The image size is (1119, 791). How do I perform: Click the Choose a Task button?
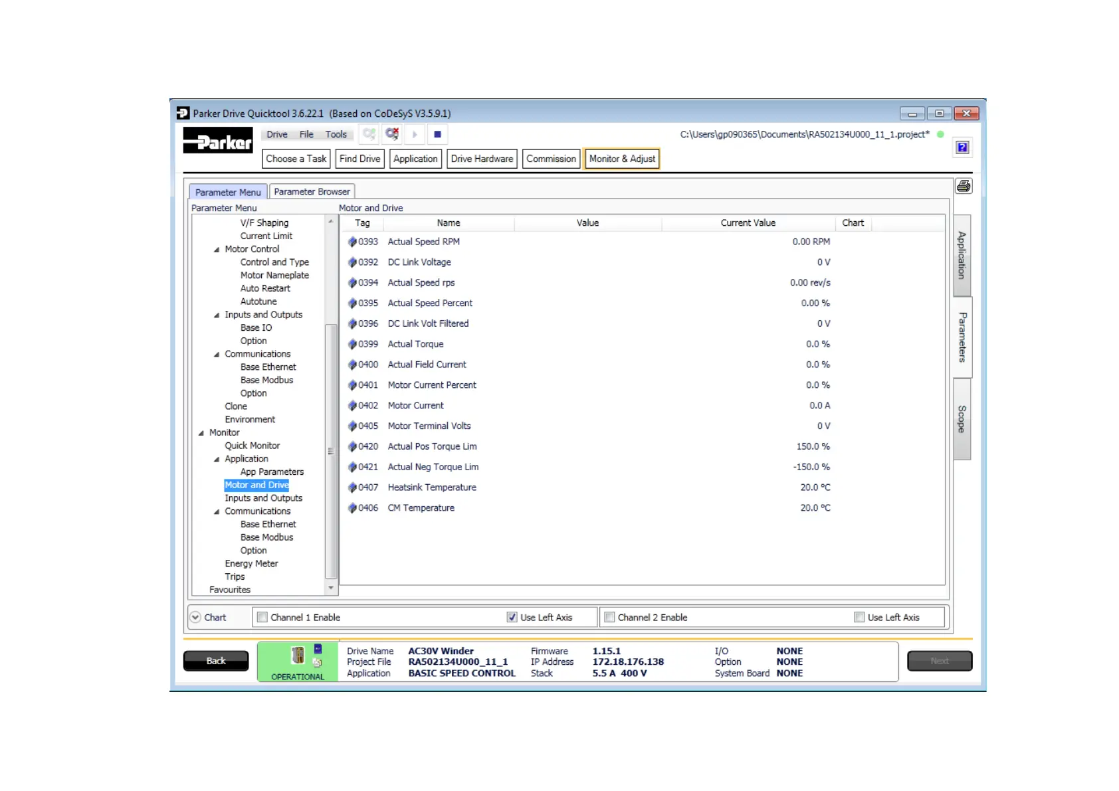click(296, 159)
